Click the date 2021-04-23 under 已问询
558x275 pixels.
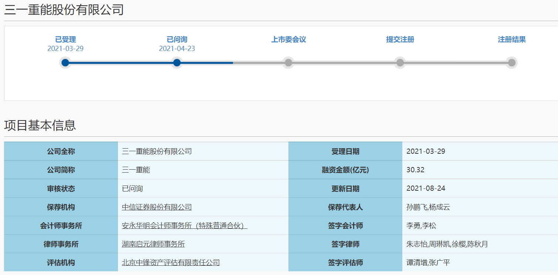pyautogui.click(x=177, y=49)
